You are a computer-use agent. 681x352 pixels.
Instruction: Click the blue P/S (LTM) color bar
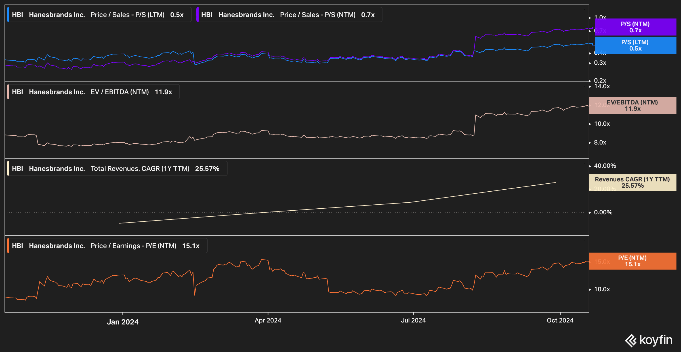[8, 15]
